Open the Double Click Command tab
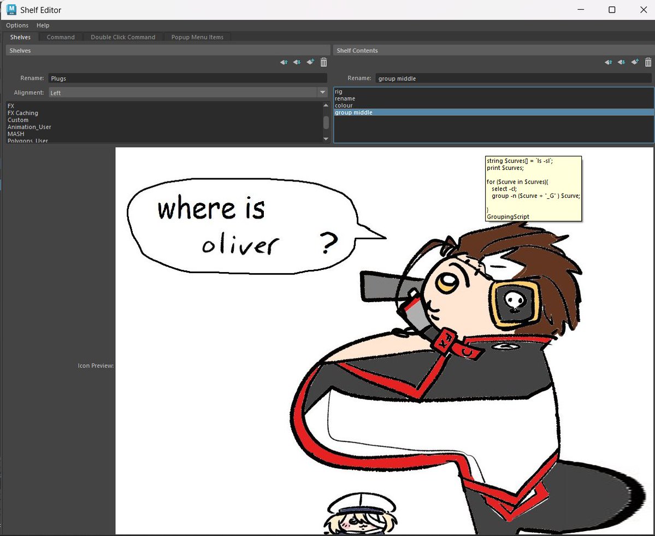The image size is (655, 536). [123, 37]
